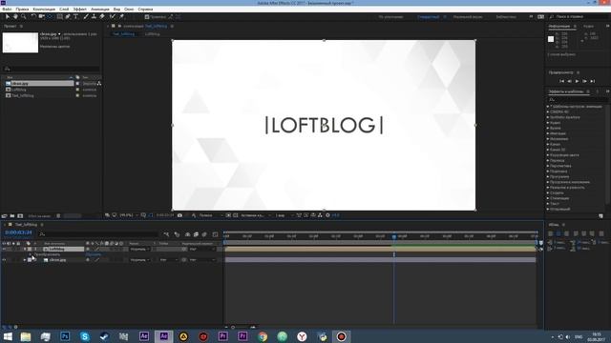Create a new composition from Project panel
This screenshot has width=611, height=343.
coord(20,216)
